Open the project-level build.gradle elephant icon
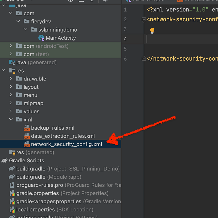This screenshot has width=218, height=218. point(12,169)
